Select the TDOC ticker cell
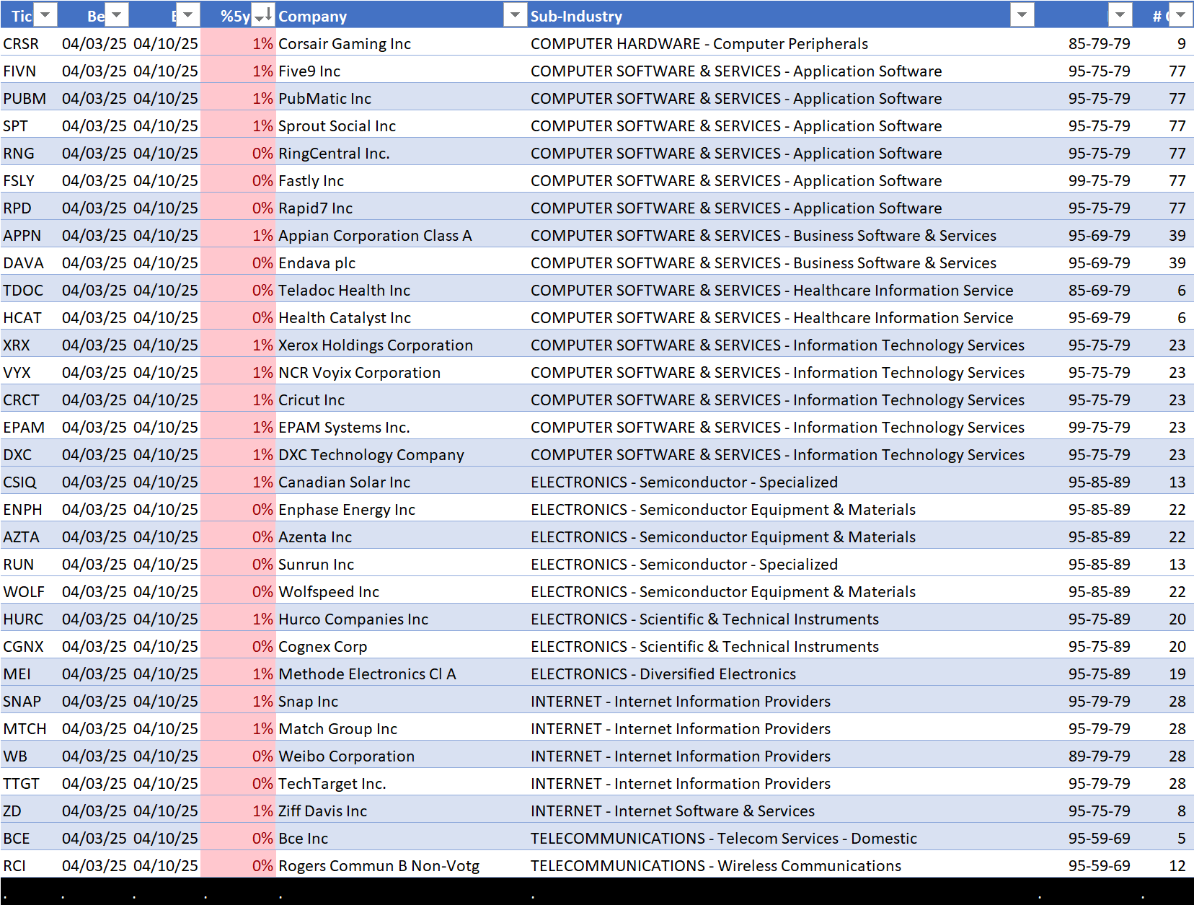Image resolution: width=1194 pixels, height=905 pixels. 30,291
